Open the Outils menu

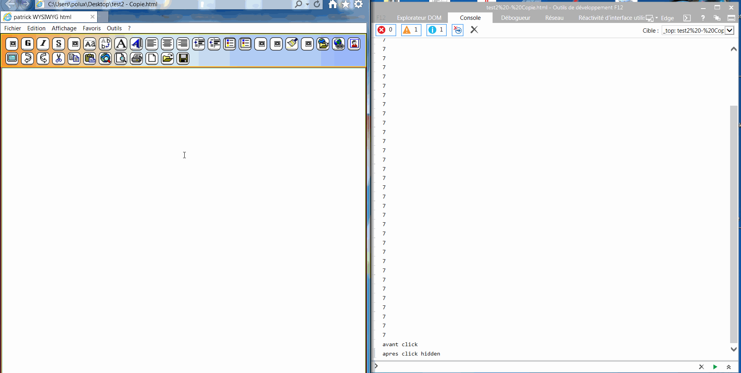click(x=114, y=28)
